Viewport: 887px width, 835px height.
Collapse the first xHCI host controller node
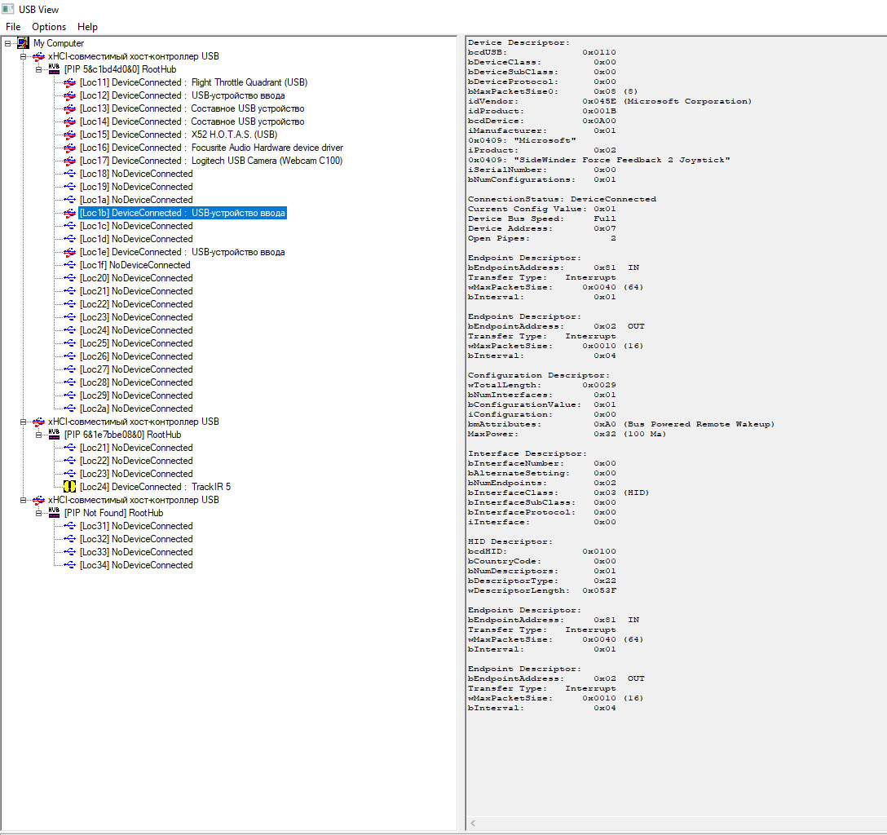tap(23, 56)
